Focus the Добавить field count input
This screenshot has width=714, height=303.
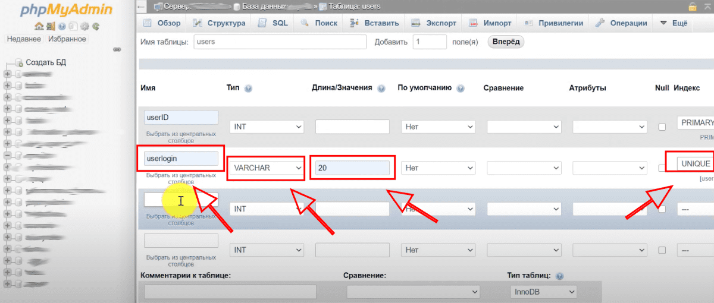point(429,42)
